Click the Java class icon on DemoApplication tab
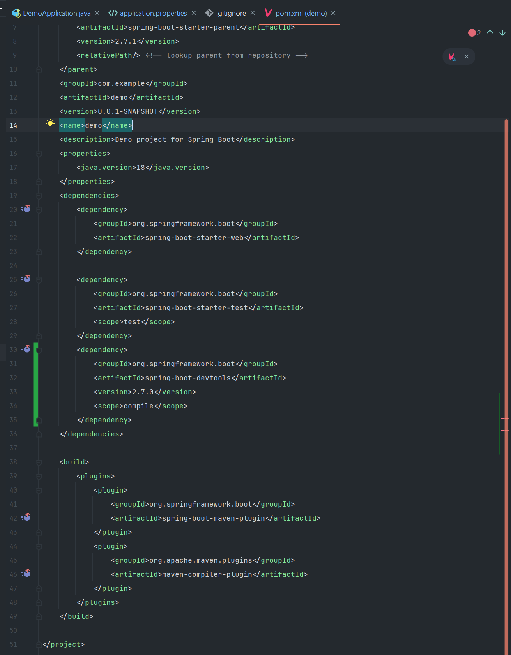This screenshot has height=655, width=511. pos(16,13)
